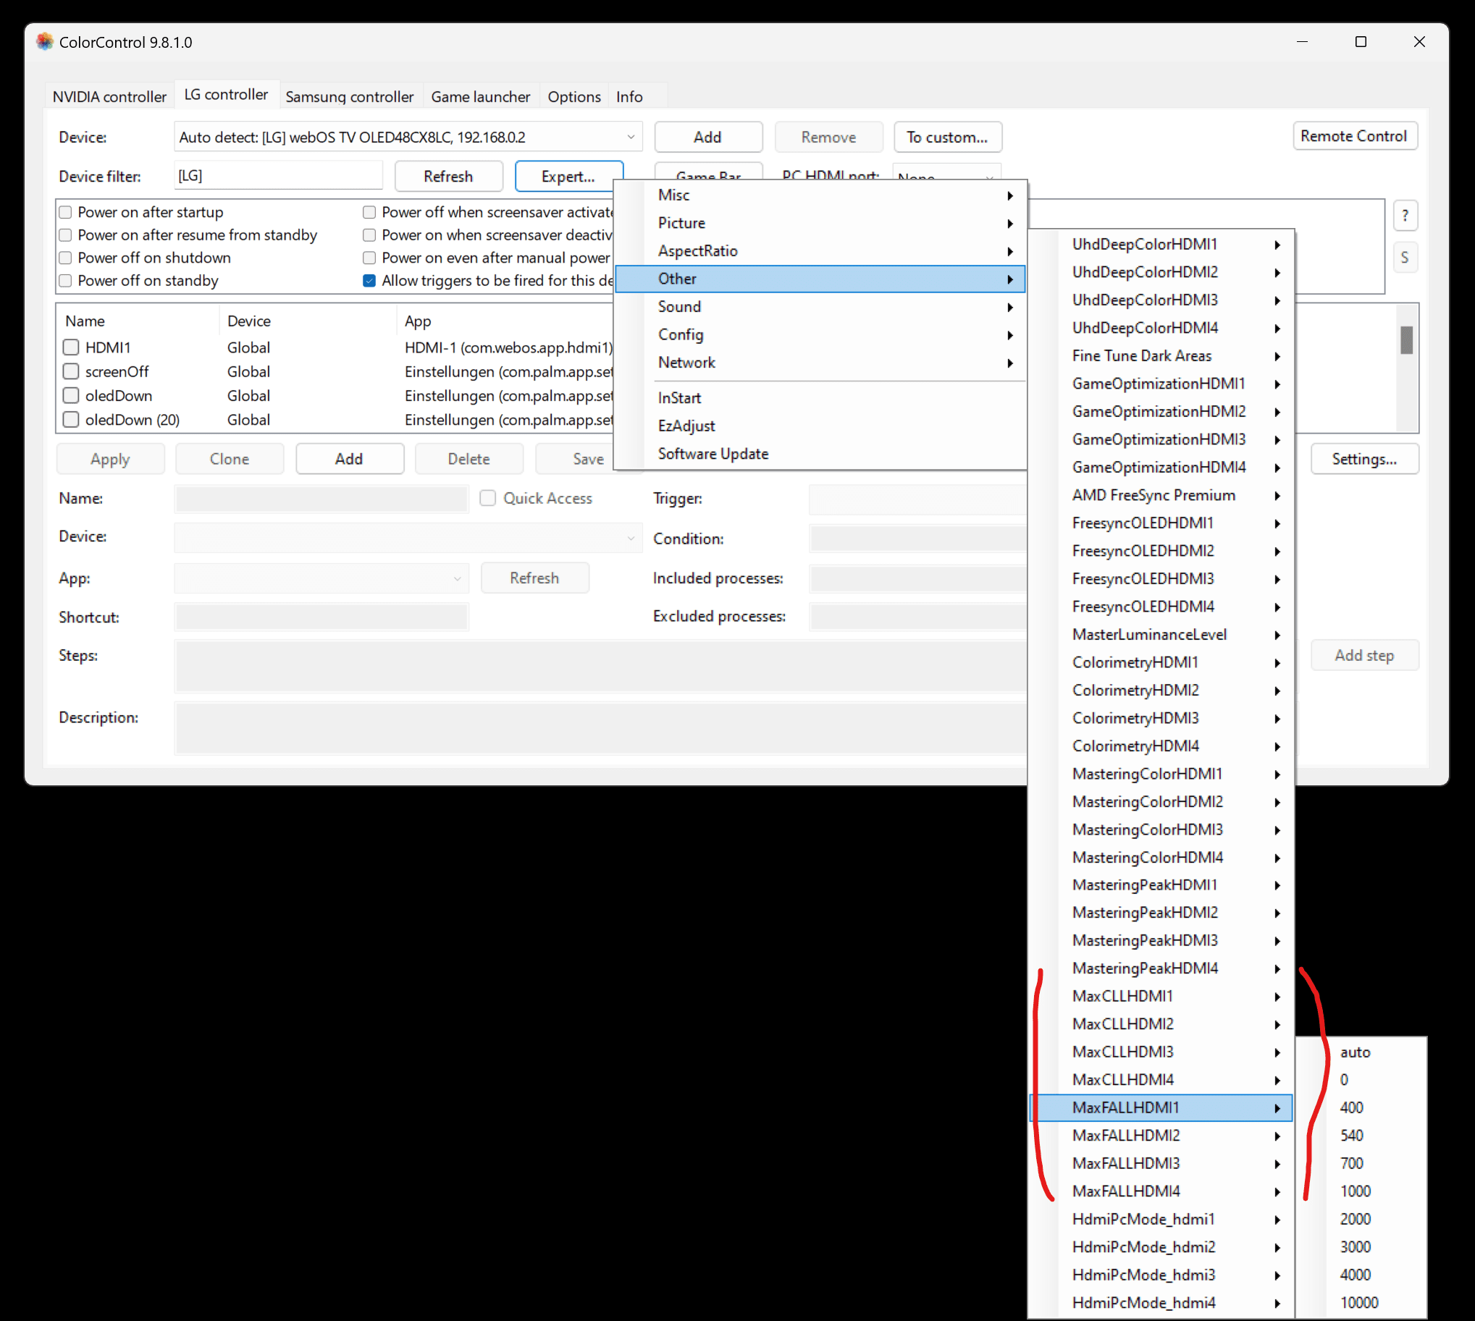
Task: Check the oledDown (20) preset checkbox
Action: (70, 420)
